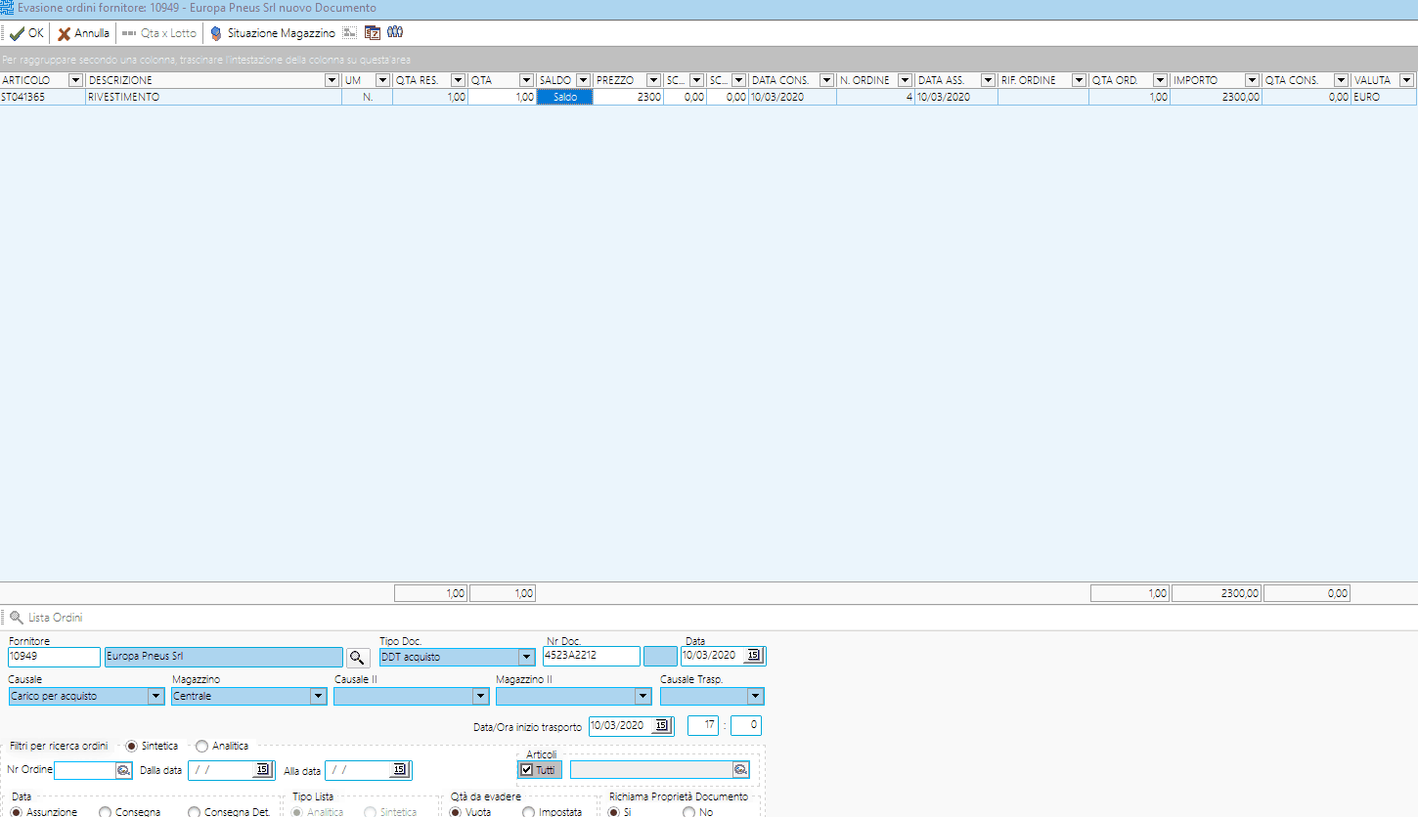This screenshot has height=817, width=1418.
Task: Open the Dalla data calendar picker
Action: pos(261,770)
